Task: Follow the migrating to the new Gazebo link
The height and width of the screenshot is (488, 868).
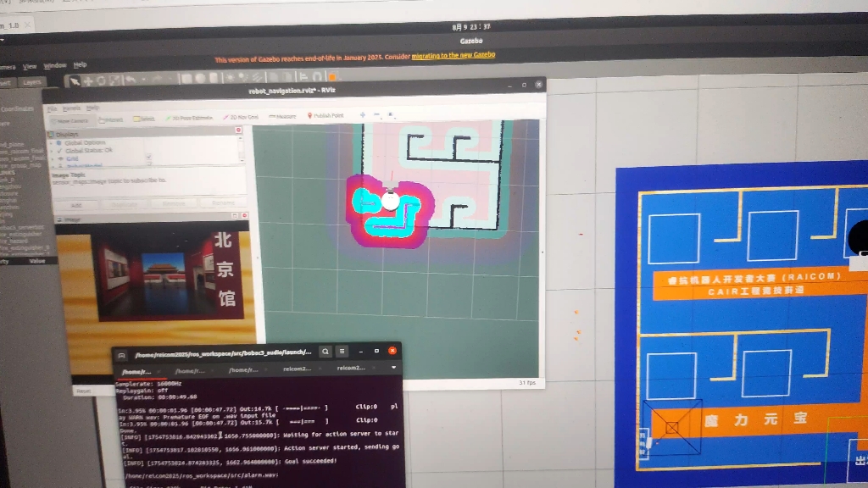Action: pyautogui.click(x=453, y=55)
